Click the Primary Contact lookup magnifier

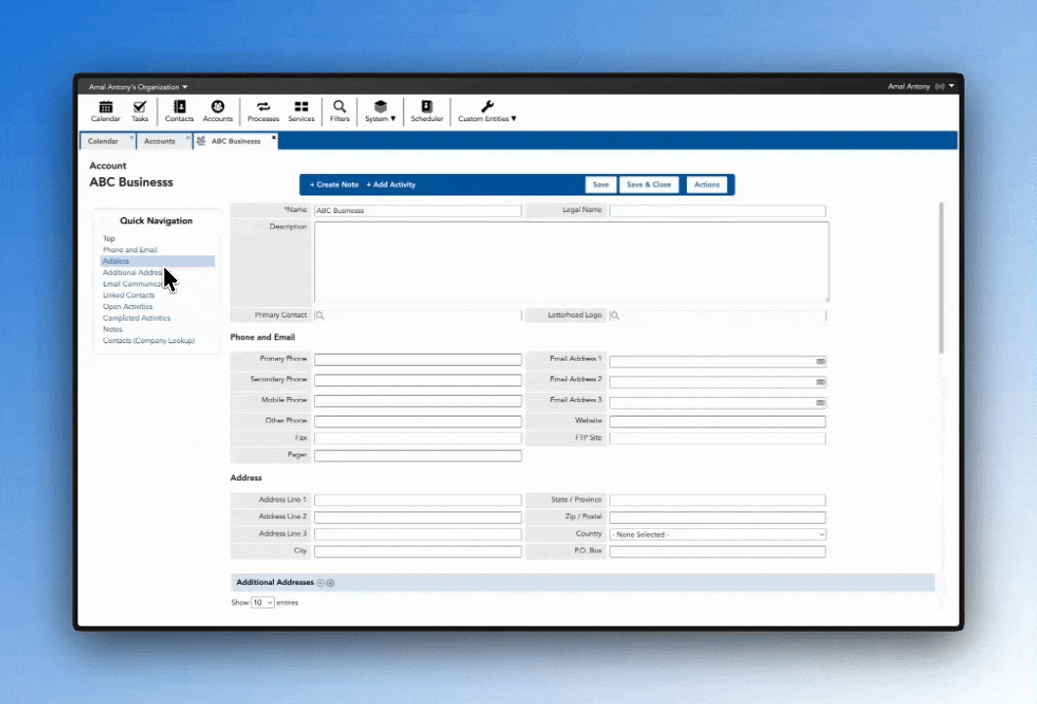(x=320, y=316)
